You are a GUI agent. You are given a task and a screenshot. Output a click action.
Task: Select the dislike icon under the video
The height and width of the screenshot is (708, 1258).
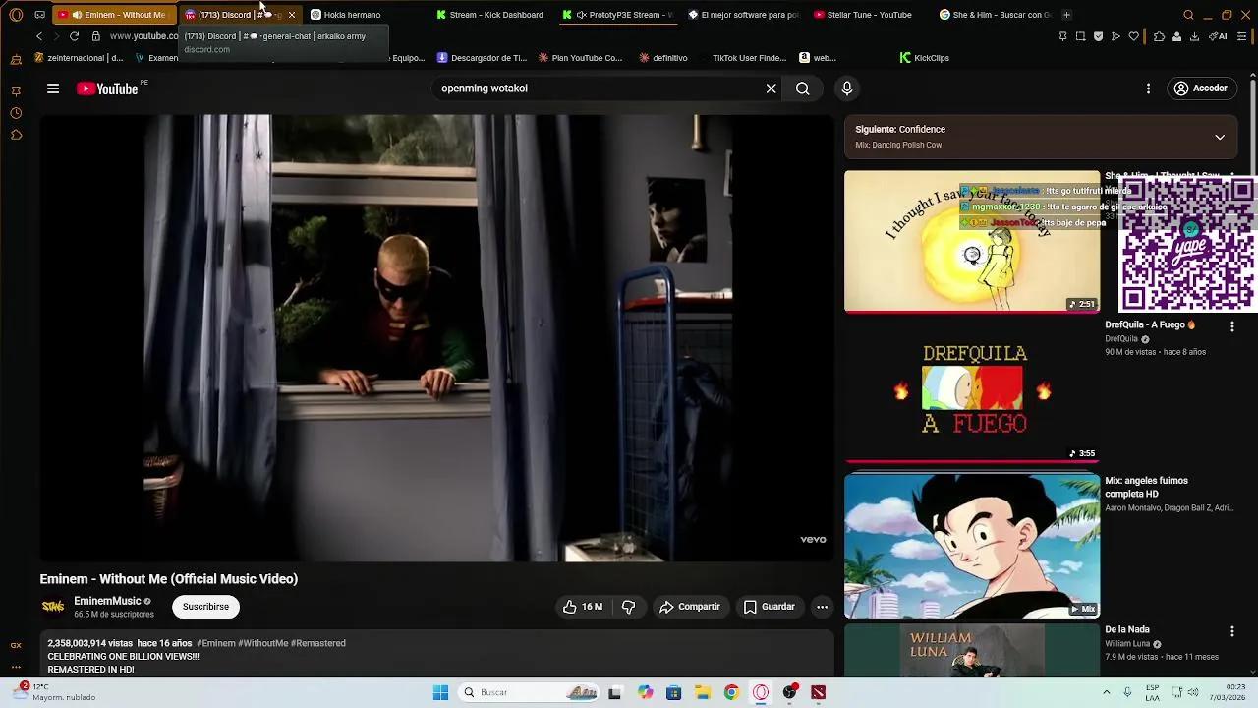click(629, 607)
